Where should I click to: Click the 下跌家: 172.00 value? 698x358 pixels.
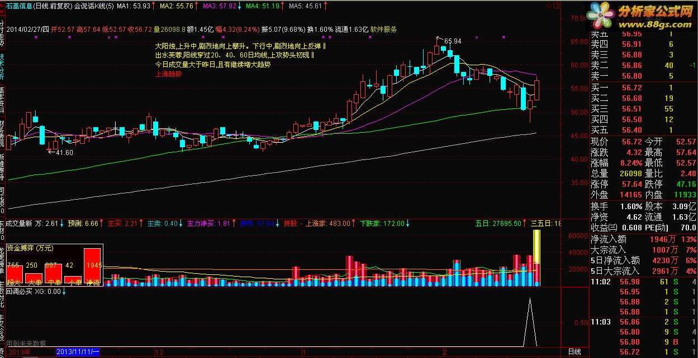click(381, 224)
